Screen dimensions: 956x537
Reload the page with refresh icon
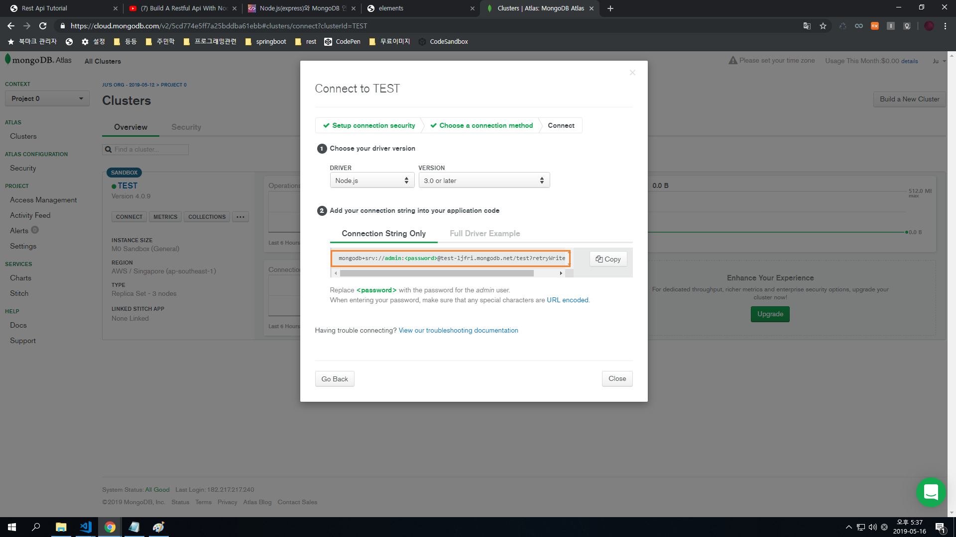coord(43,26)
